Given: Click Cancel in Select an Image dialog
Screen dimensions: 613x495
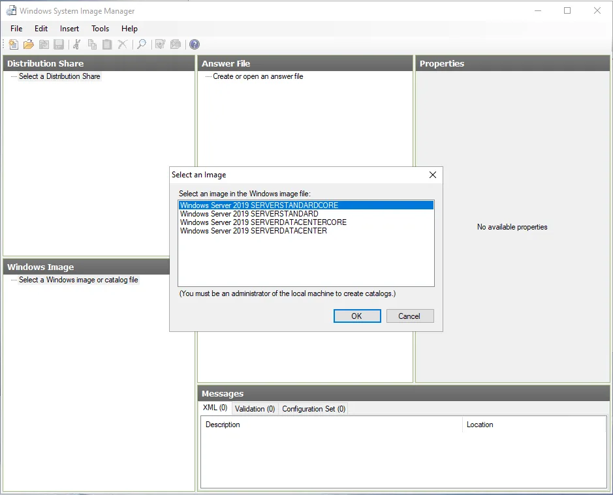Looking at the screenshot, I should click(x=410, y=316).
